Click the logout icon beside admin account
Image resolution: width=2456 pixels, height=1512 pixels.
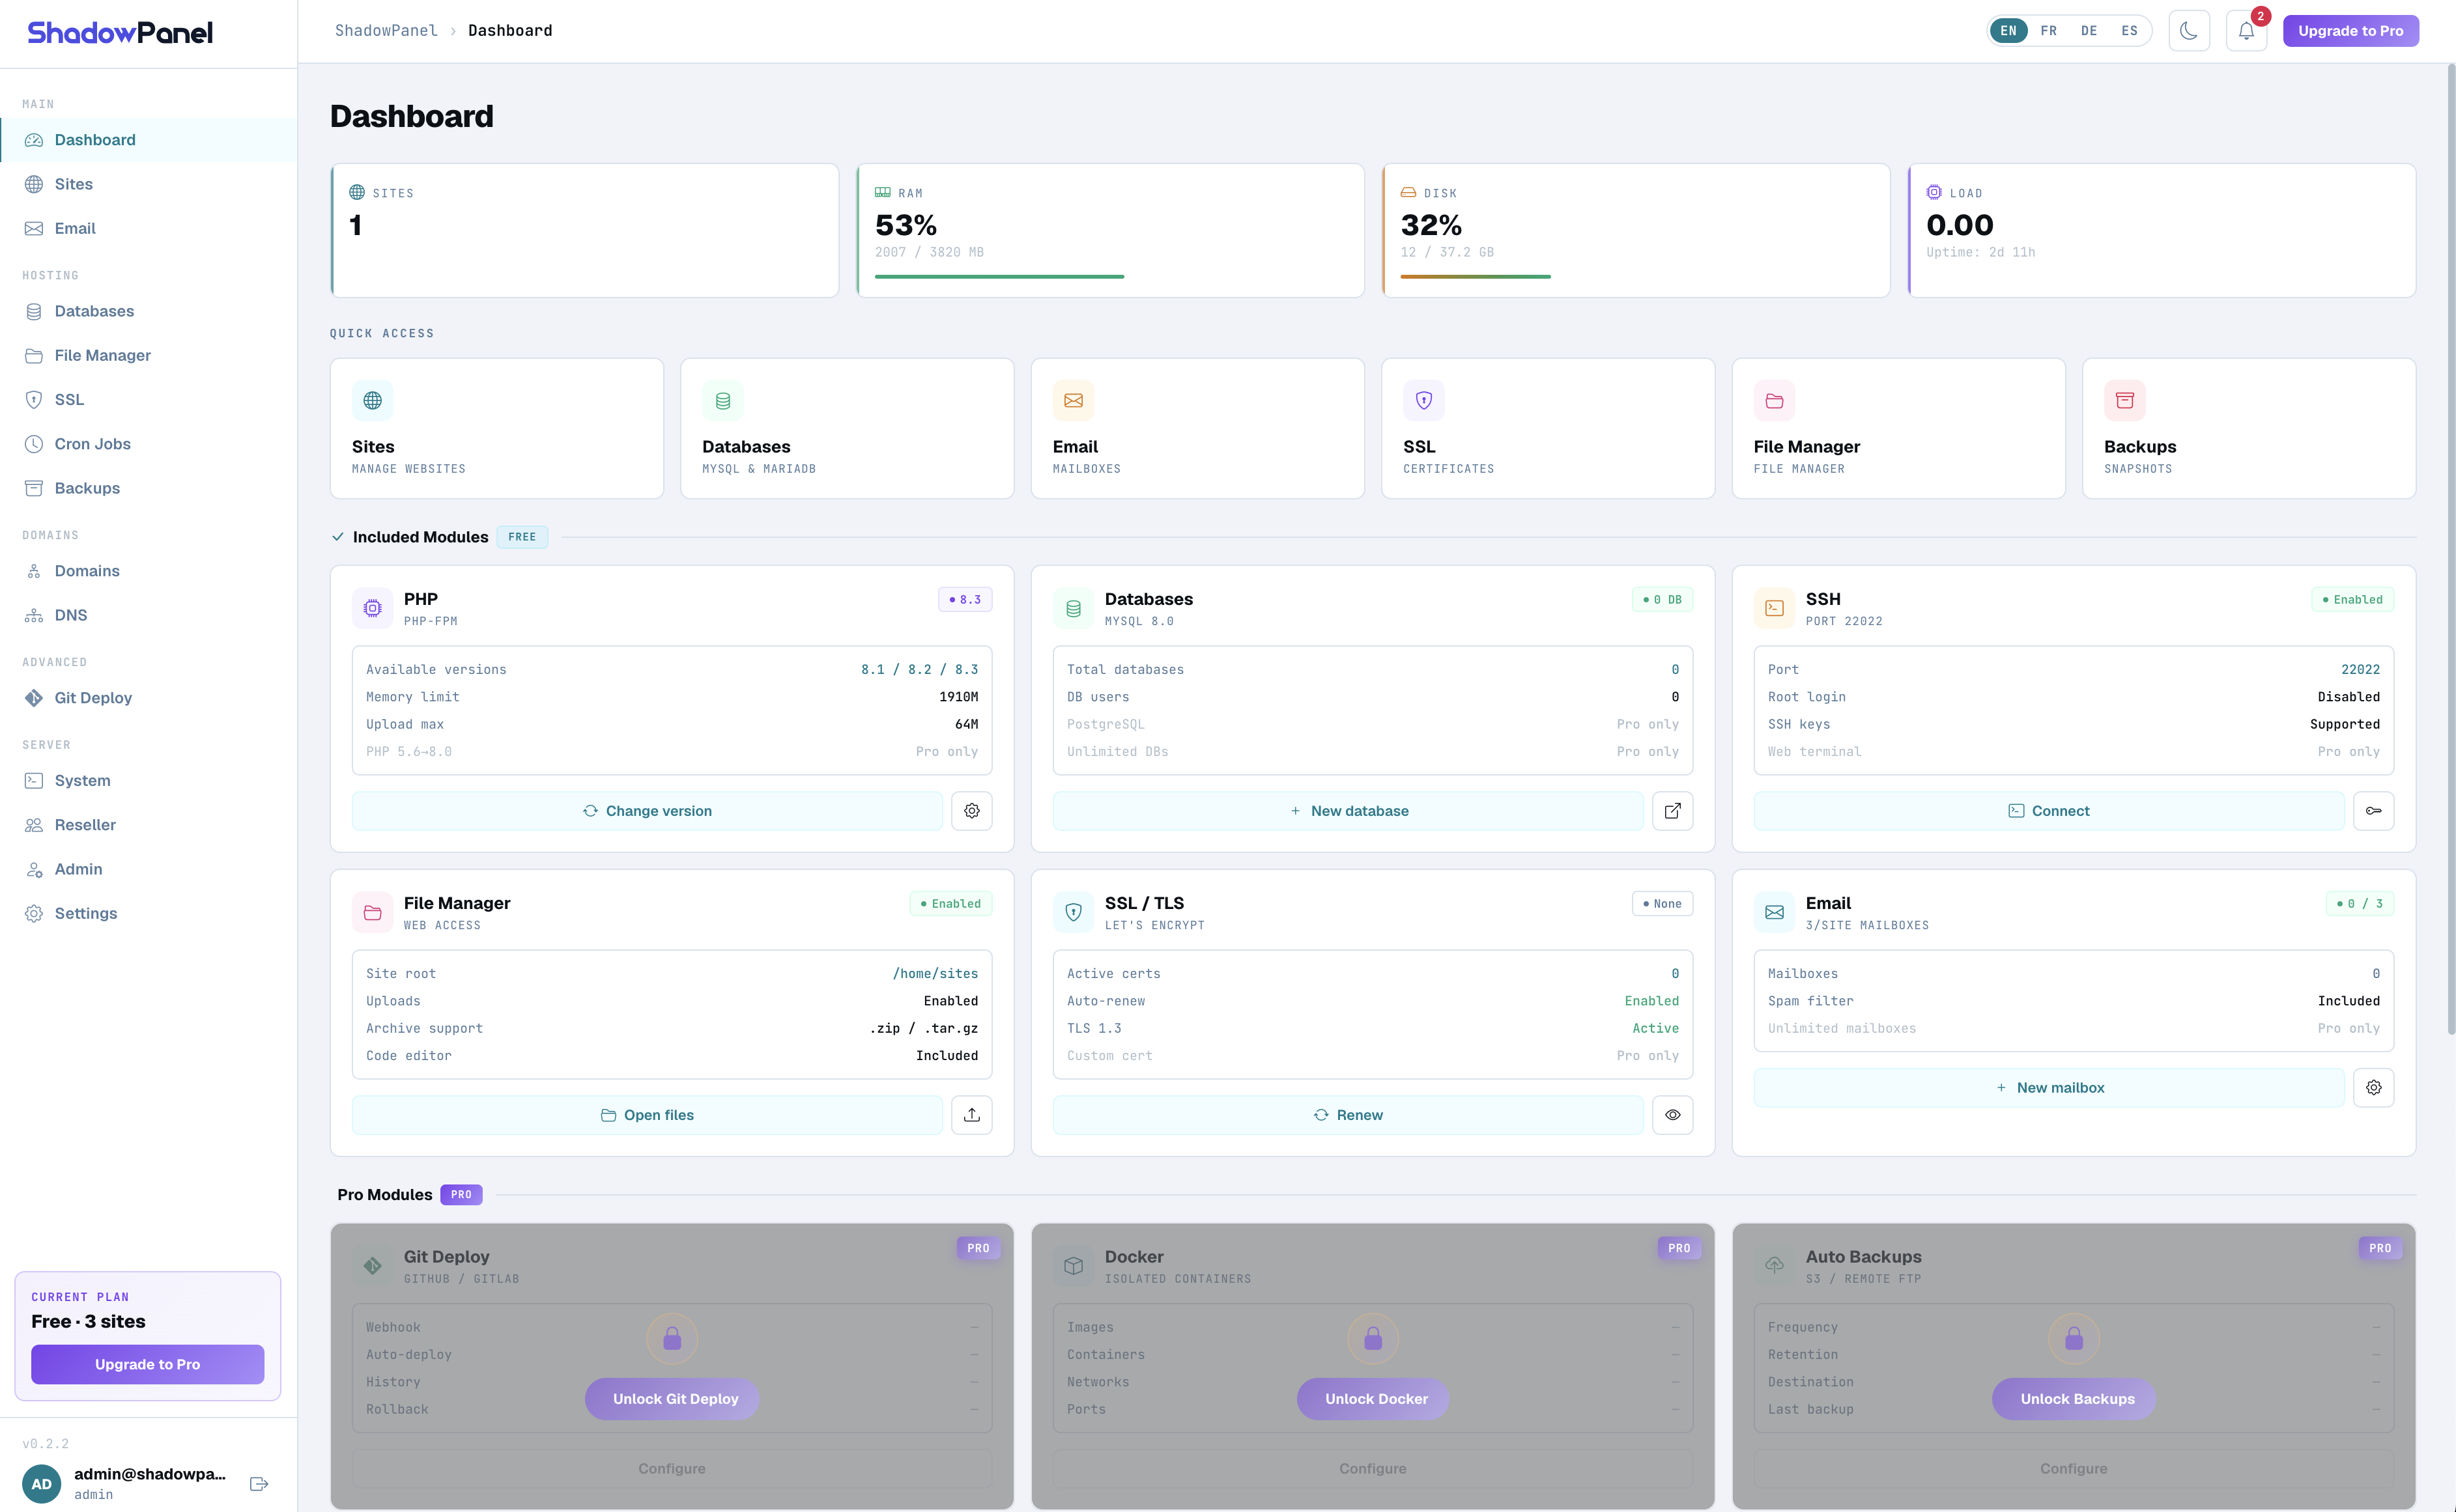click(259, 1484)
